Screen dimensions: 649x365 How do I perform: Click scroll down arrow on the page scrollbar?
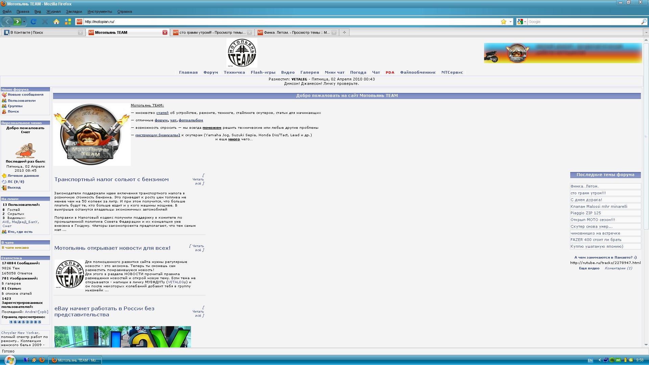646,345
